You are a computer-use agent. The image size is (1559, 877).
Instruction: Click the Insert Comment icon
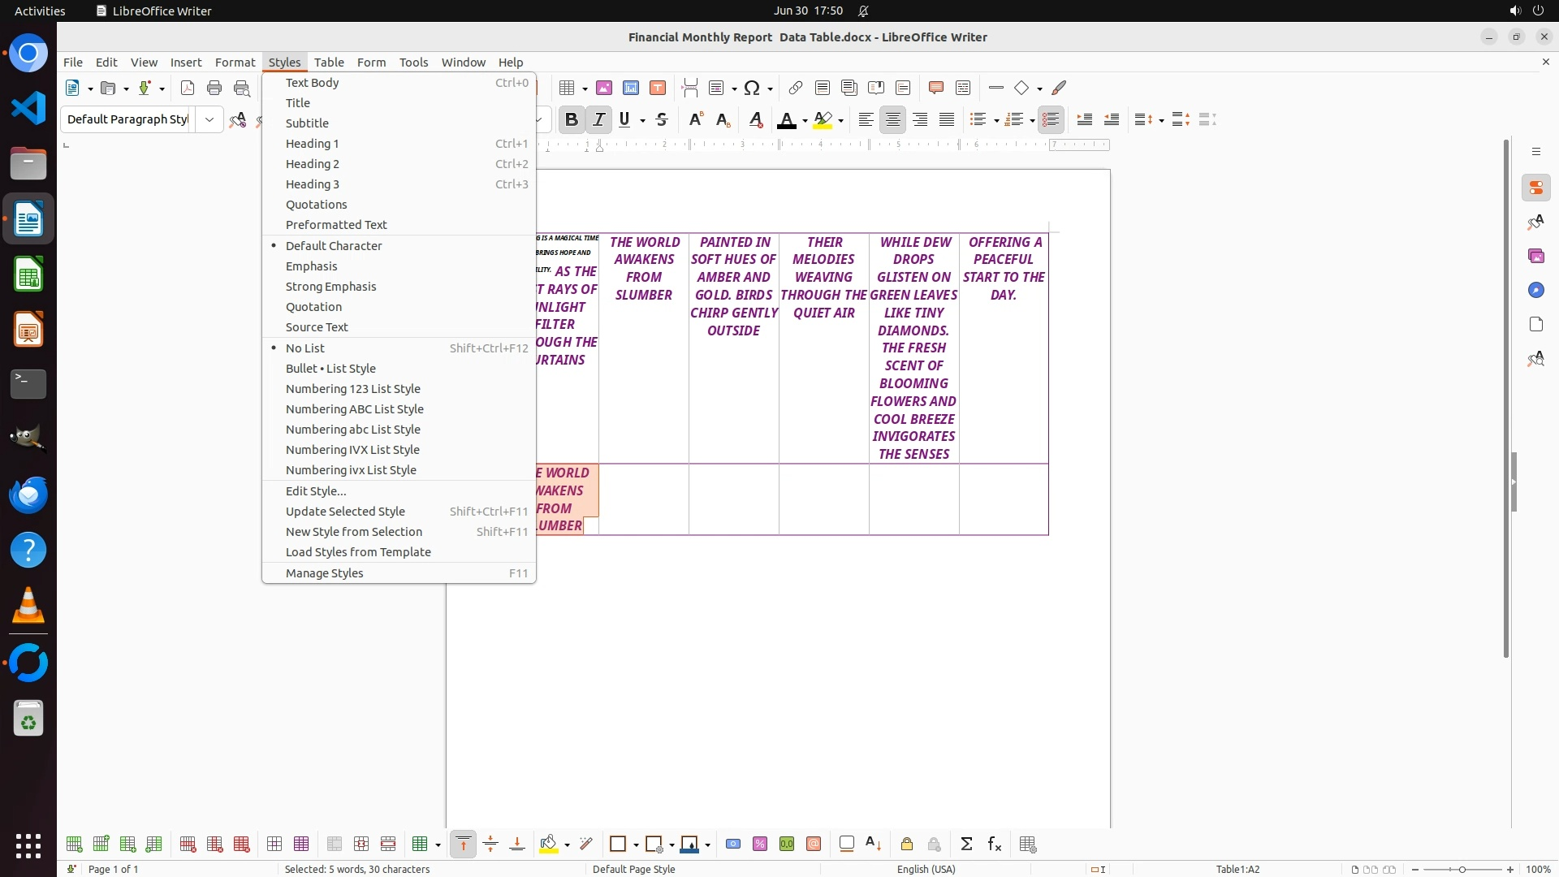click(x=935, y=88)
